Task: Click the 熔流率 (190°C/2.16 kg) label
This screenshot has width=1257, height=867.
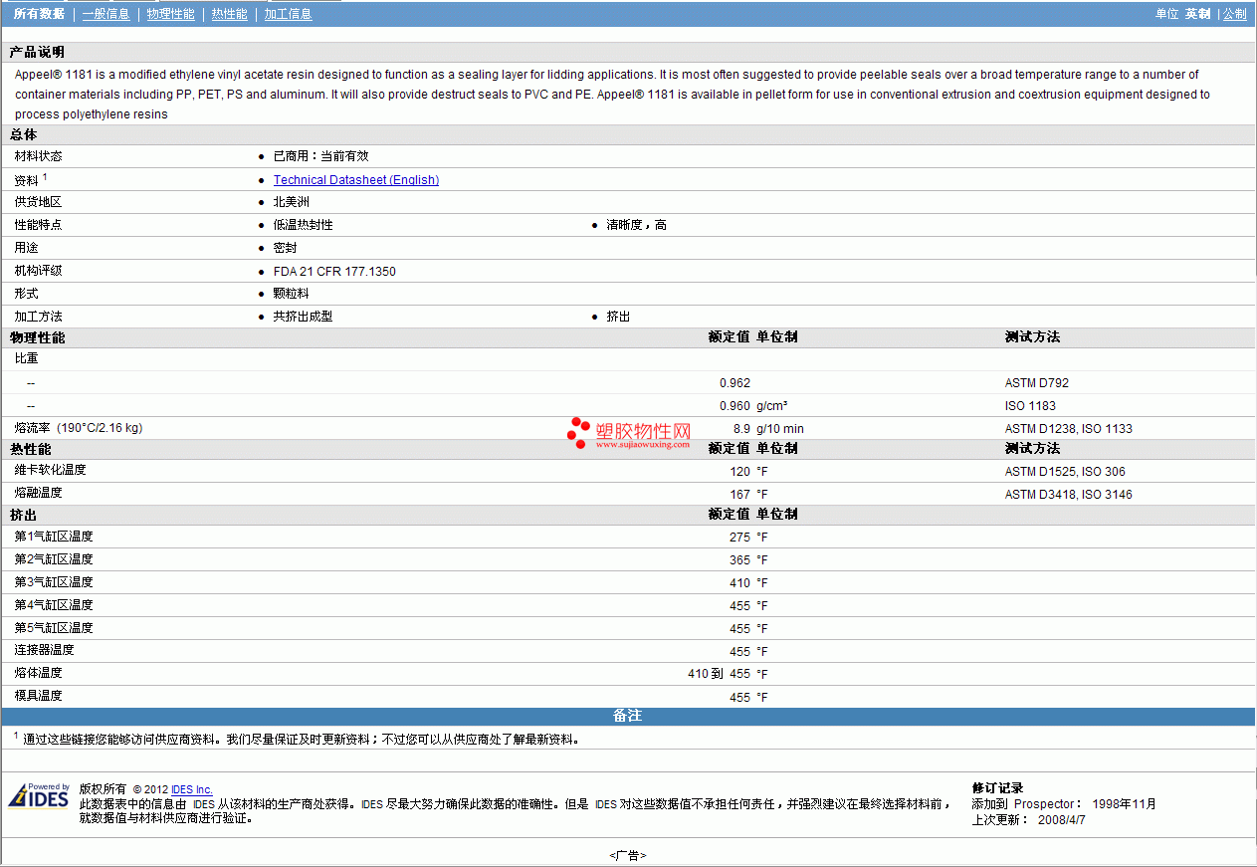Action: coord(79,428)
